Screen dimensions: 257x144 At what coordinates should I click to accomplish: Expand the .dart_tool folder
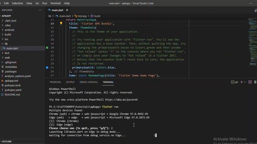click(x=10, y=21)
